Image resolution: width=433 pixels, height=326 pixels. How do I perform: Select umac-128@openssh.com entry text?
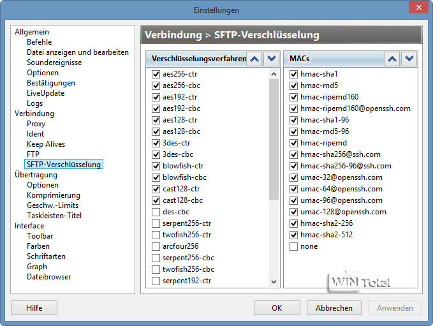[x=343, y=212]
